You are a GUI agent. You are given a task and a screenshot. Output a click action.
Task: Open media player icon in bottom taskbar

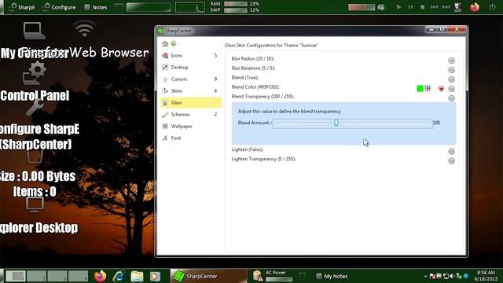coord(156,276)
